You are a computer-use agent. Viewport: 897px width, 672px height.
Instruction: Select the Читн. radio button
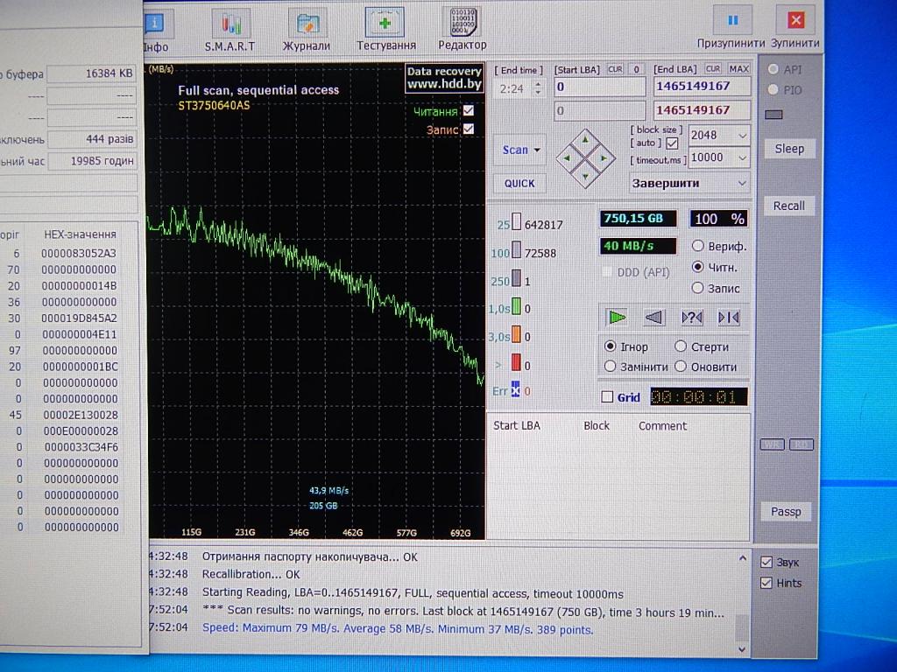697,266
